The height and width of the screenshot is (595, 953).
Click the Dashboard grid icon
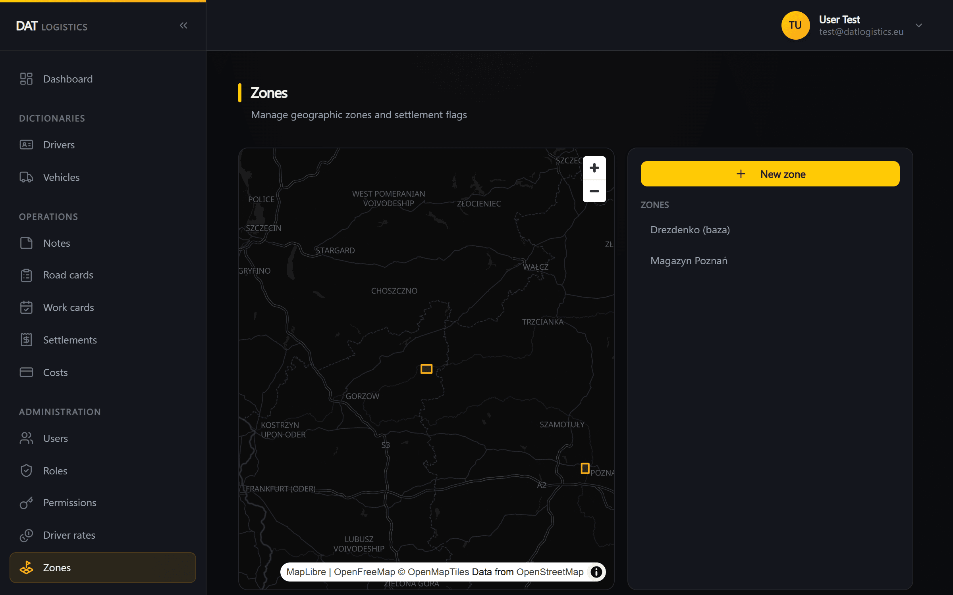point(26,79)
